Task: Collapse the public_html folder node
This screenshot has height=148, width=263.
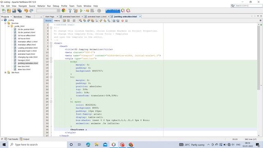Action: click(x=9, y=26)
